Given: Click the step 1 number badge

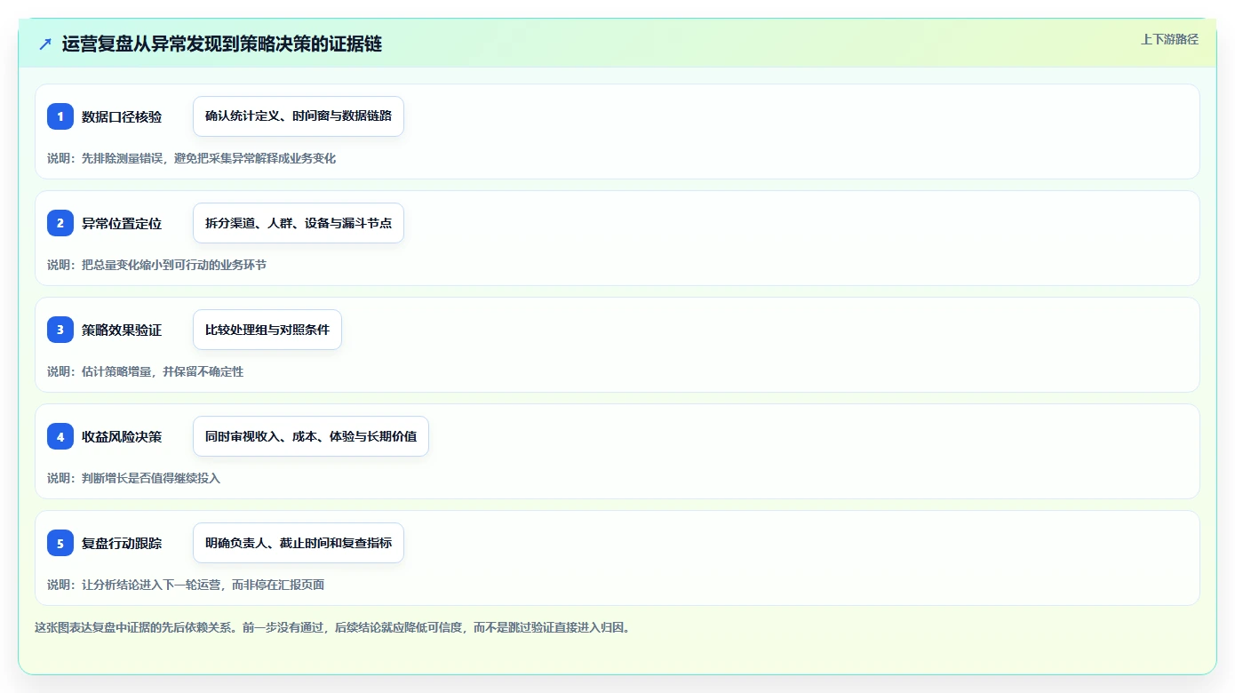Looking at the screenshot, I should [x=60, y=116].
